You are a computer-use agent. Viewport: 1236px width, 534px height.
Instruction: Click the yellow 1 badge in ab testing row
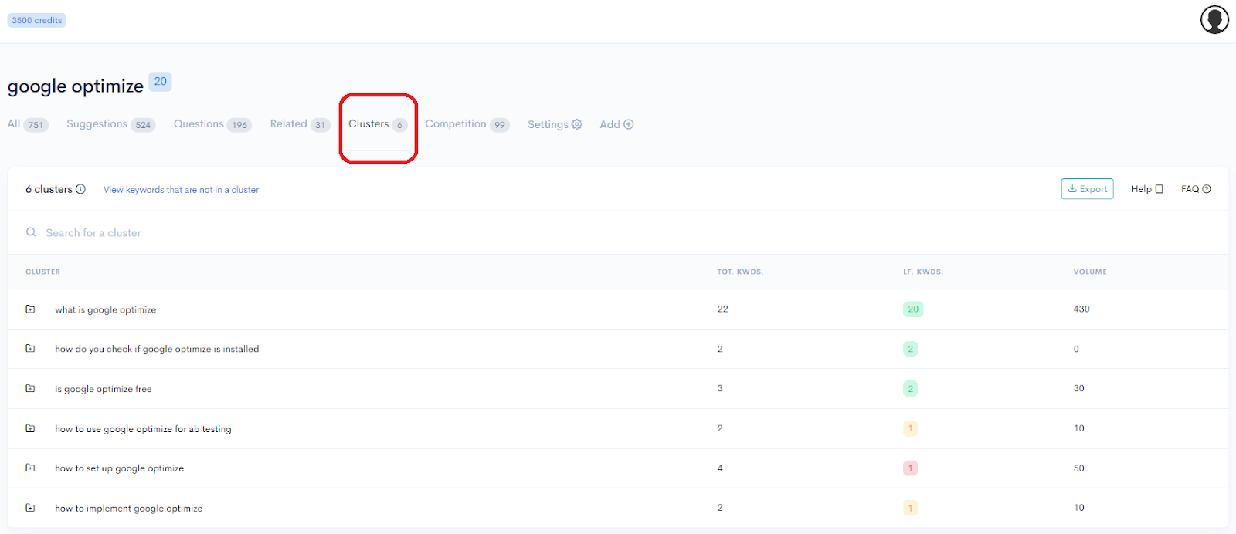point(910,428)
